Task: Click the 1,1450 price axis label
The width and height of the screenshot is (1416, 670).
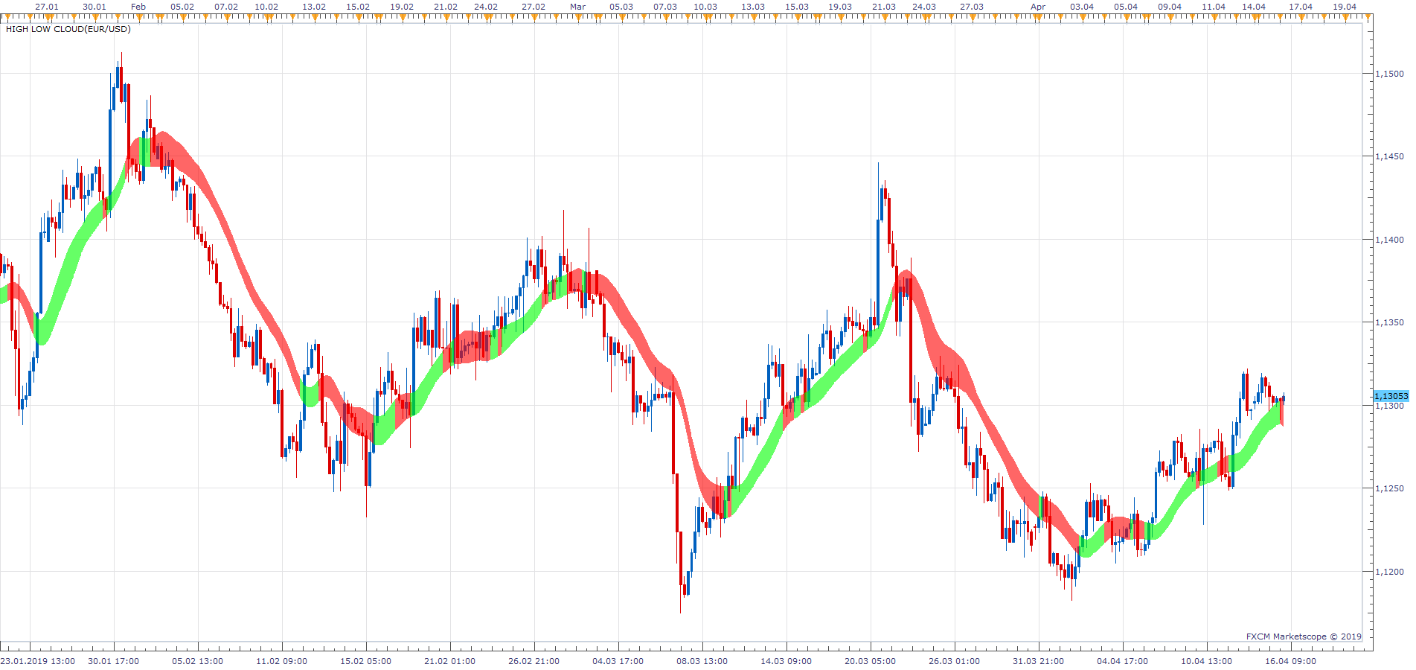Action: click(1390, 156)
